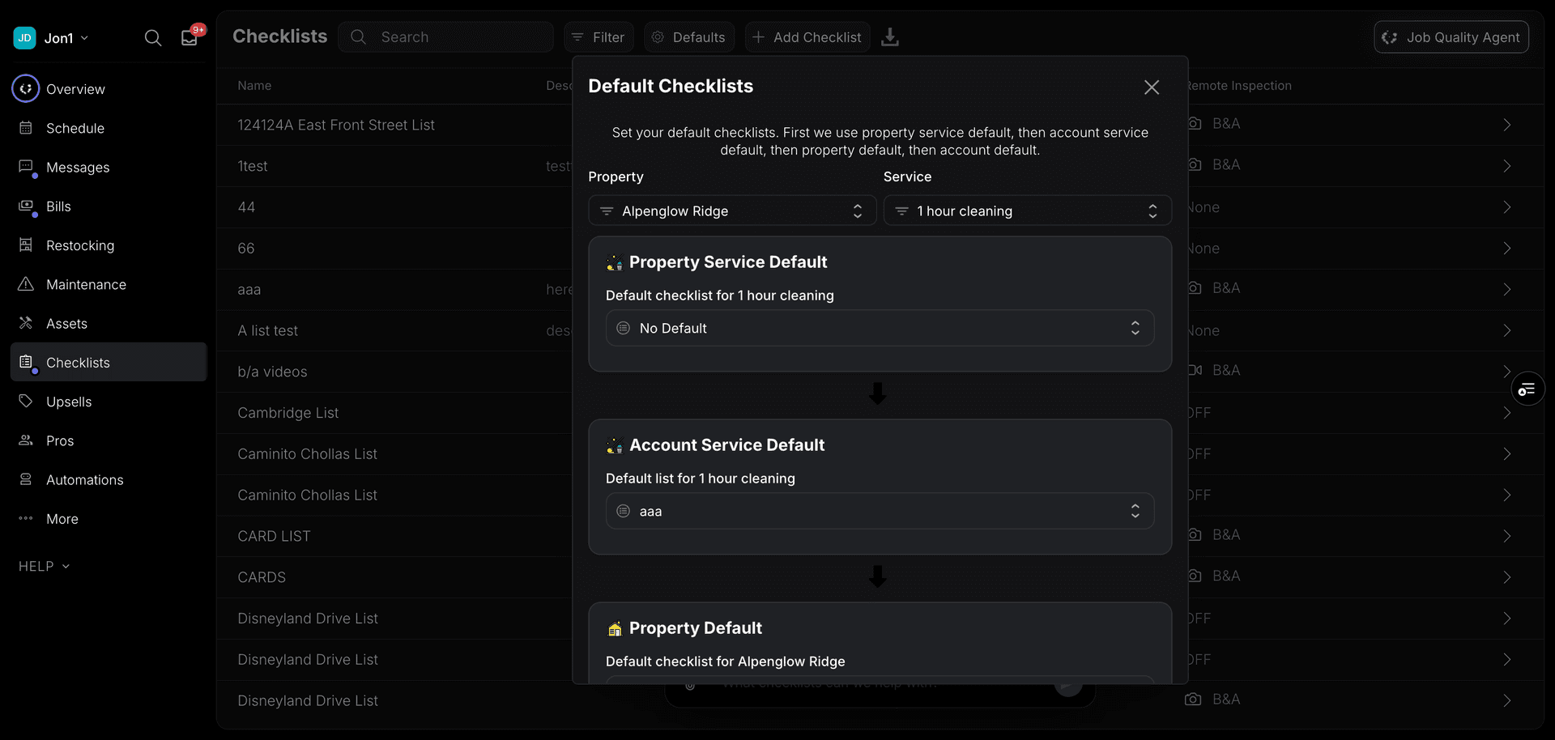
Task: Open the notifications bell
Action: (189, 37)
